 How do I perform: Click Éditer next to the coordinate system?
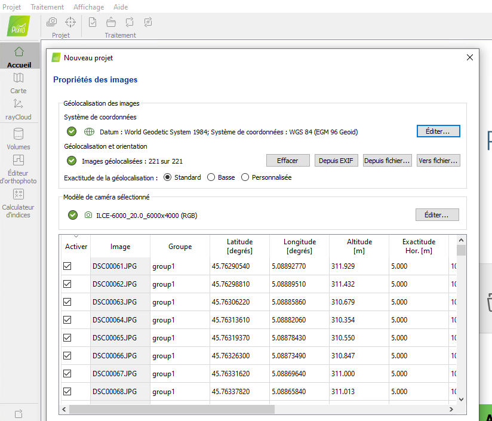point(438,131)
